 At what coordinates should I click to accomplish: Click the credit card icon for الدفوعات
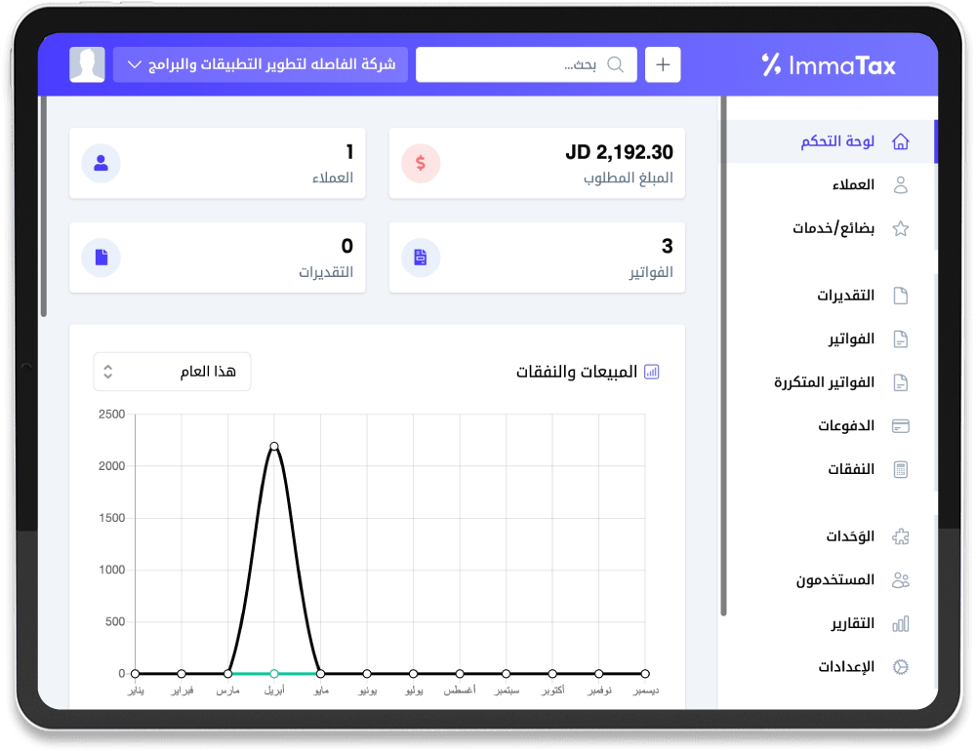[900, 426]
